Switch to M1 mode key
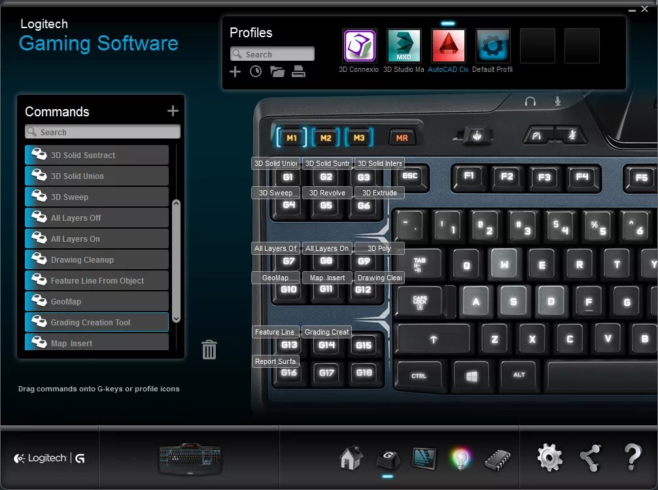This screenshot has height=490, width=658. [292, 137]
